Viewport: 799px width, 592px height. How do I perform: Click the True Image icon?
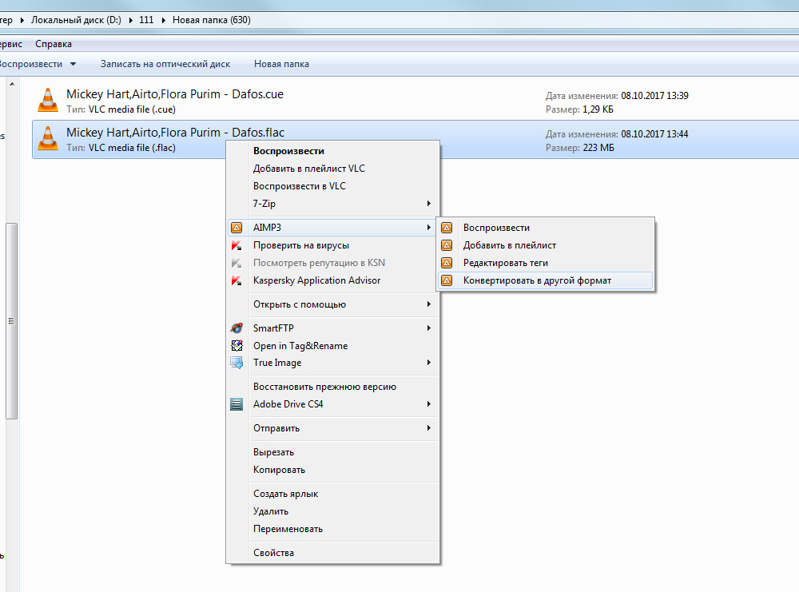point(237,363)
